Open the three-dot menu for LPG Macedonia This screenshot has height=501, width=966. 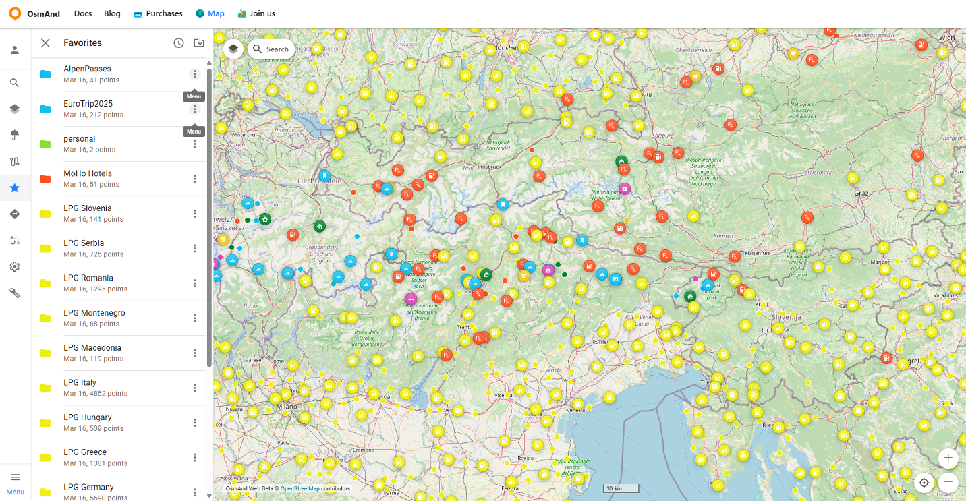pos(195,353)
